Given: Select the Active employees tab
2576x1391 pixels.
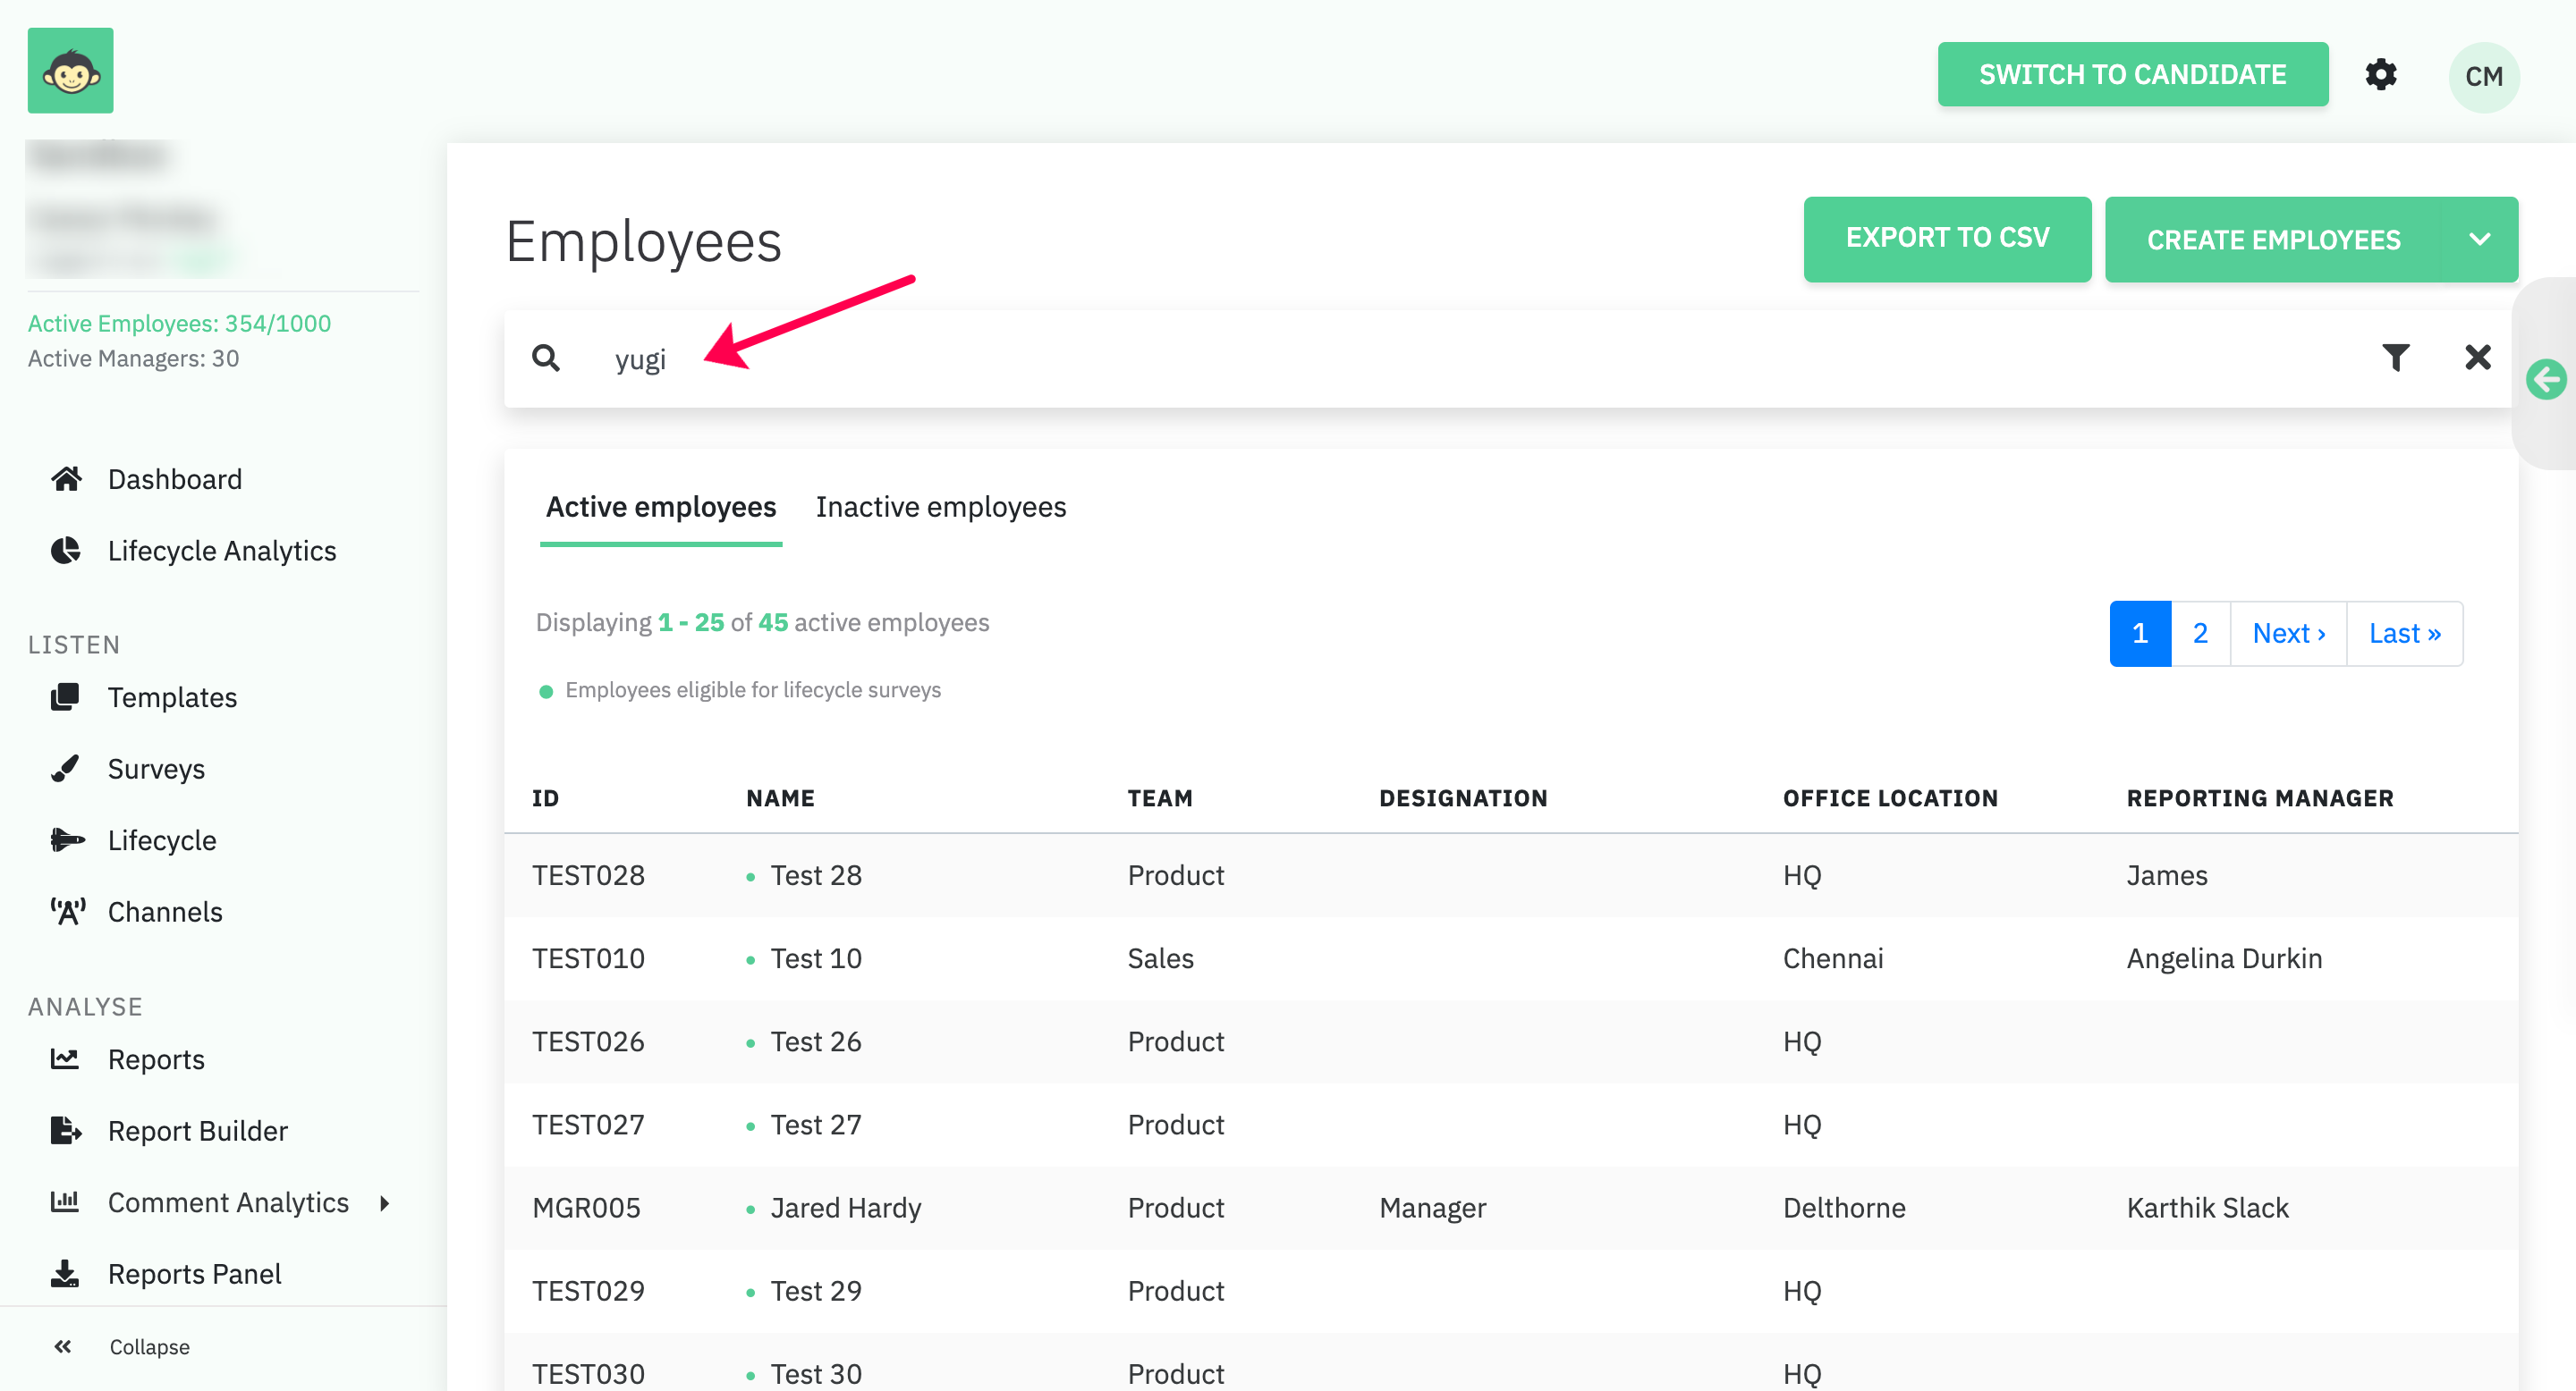Looking at the screenshot, I should [660, 507].
